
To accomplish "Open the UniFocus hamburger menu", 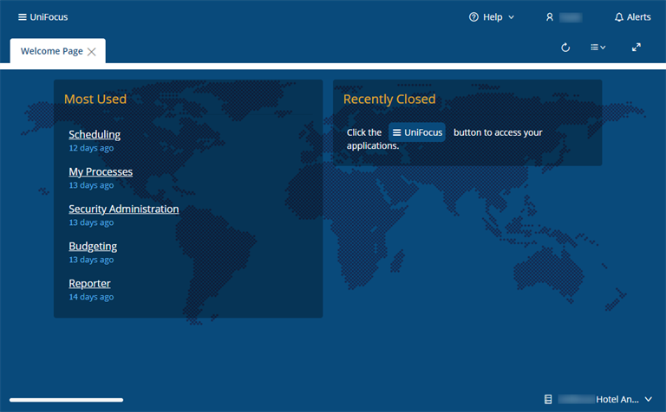I will [42, 17].
